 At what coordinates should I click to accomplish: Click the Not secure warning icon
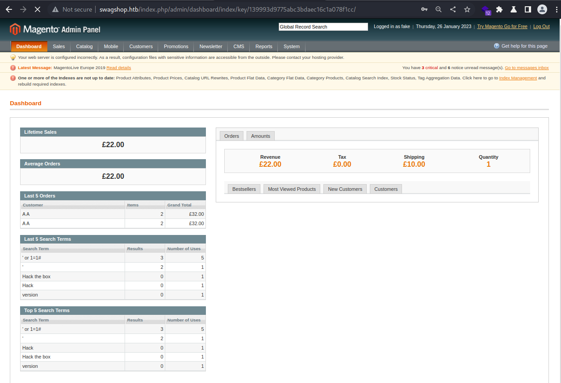pyautogui.click(x=55, y=9)
